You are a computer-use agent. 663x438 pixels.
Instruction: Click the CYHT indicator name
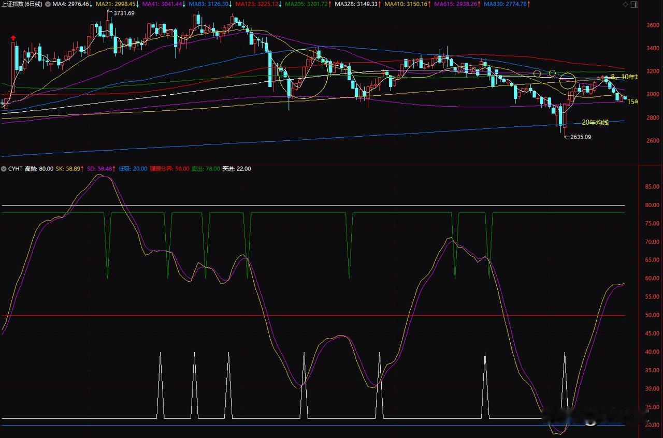coord(15,169)
